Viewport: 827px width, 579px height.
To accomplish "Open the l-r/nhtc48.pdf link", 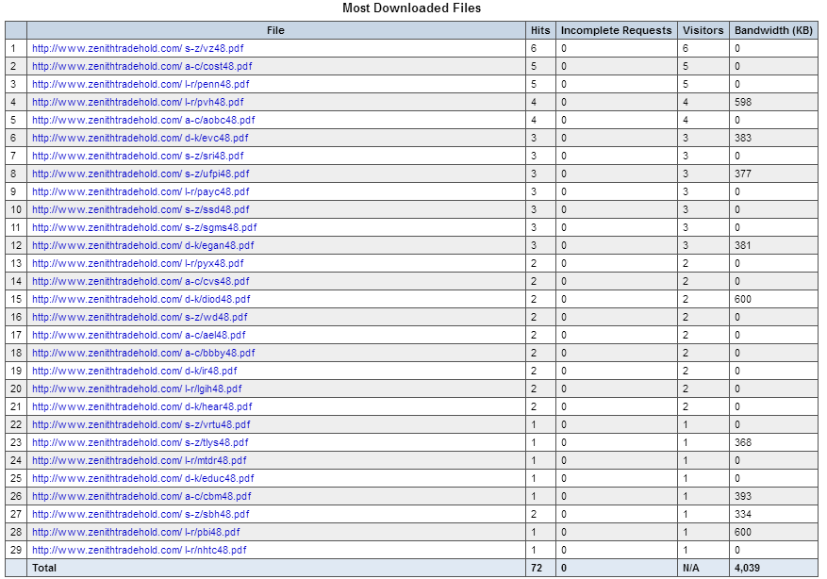I will [140, 551].
